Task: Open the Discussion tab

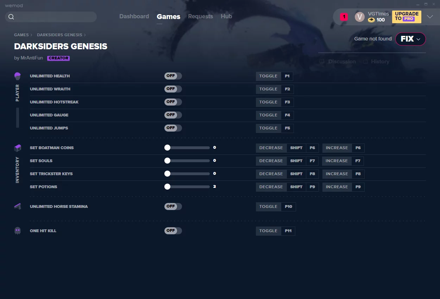Action: pyautogui.click(x=338, y=62)
